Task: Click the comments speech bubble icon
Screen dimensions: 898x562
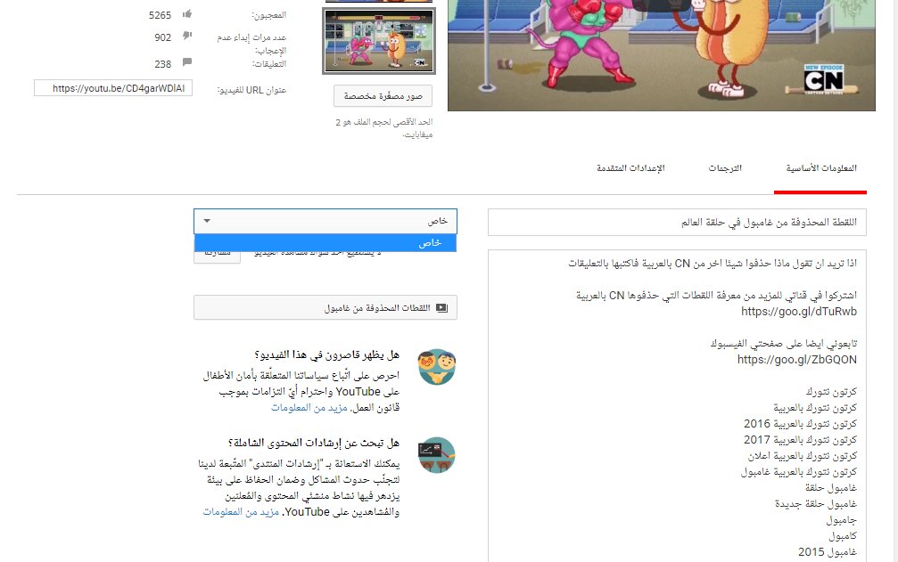Action: coord(187,61)
